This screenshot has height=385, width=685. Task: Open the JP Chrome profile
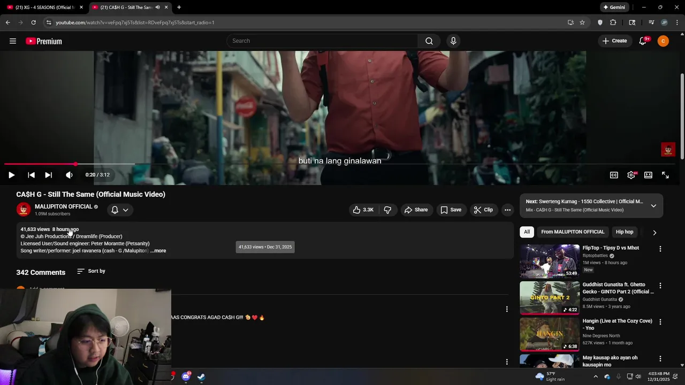[664, 22]
